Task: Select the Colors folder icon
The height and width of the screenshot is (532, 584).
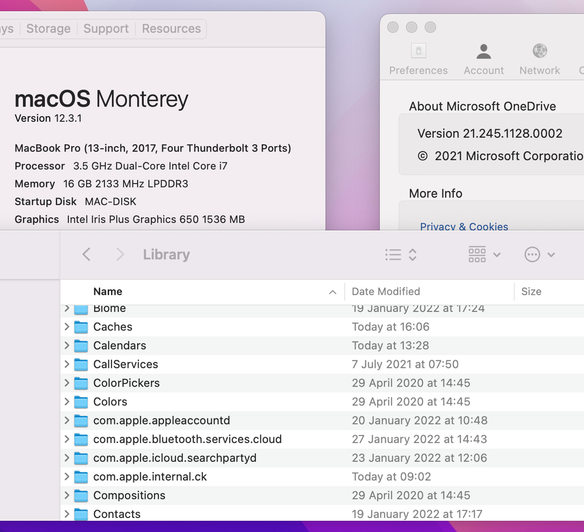Action: point(81,402)
